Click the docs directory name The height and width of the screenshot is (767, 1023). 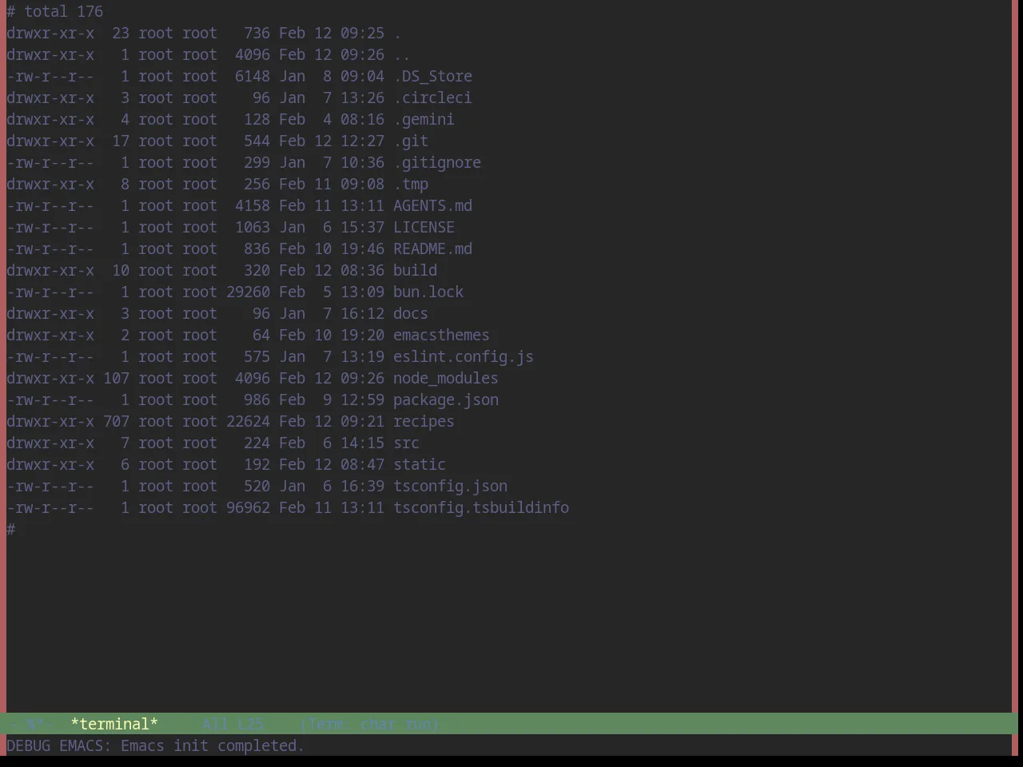(x=411, y=313)
